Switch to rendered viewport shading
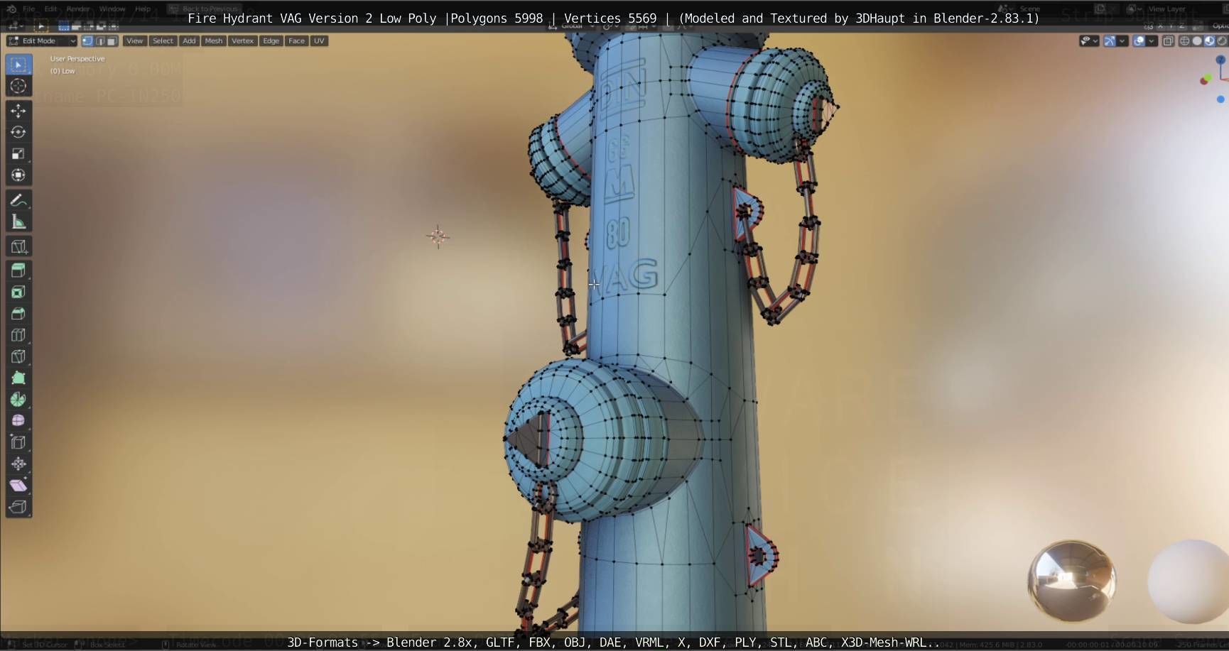Screen dimensions: 1229x651 click(x=1221, y=41)
